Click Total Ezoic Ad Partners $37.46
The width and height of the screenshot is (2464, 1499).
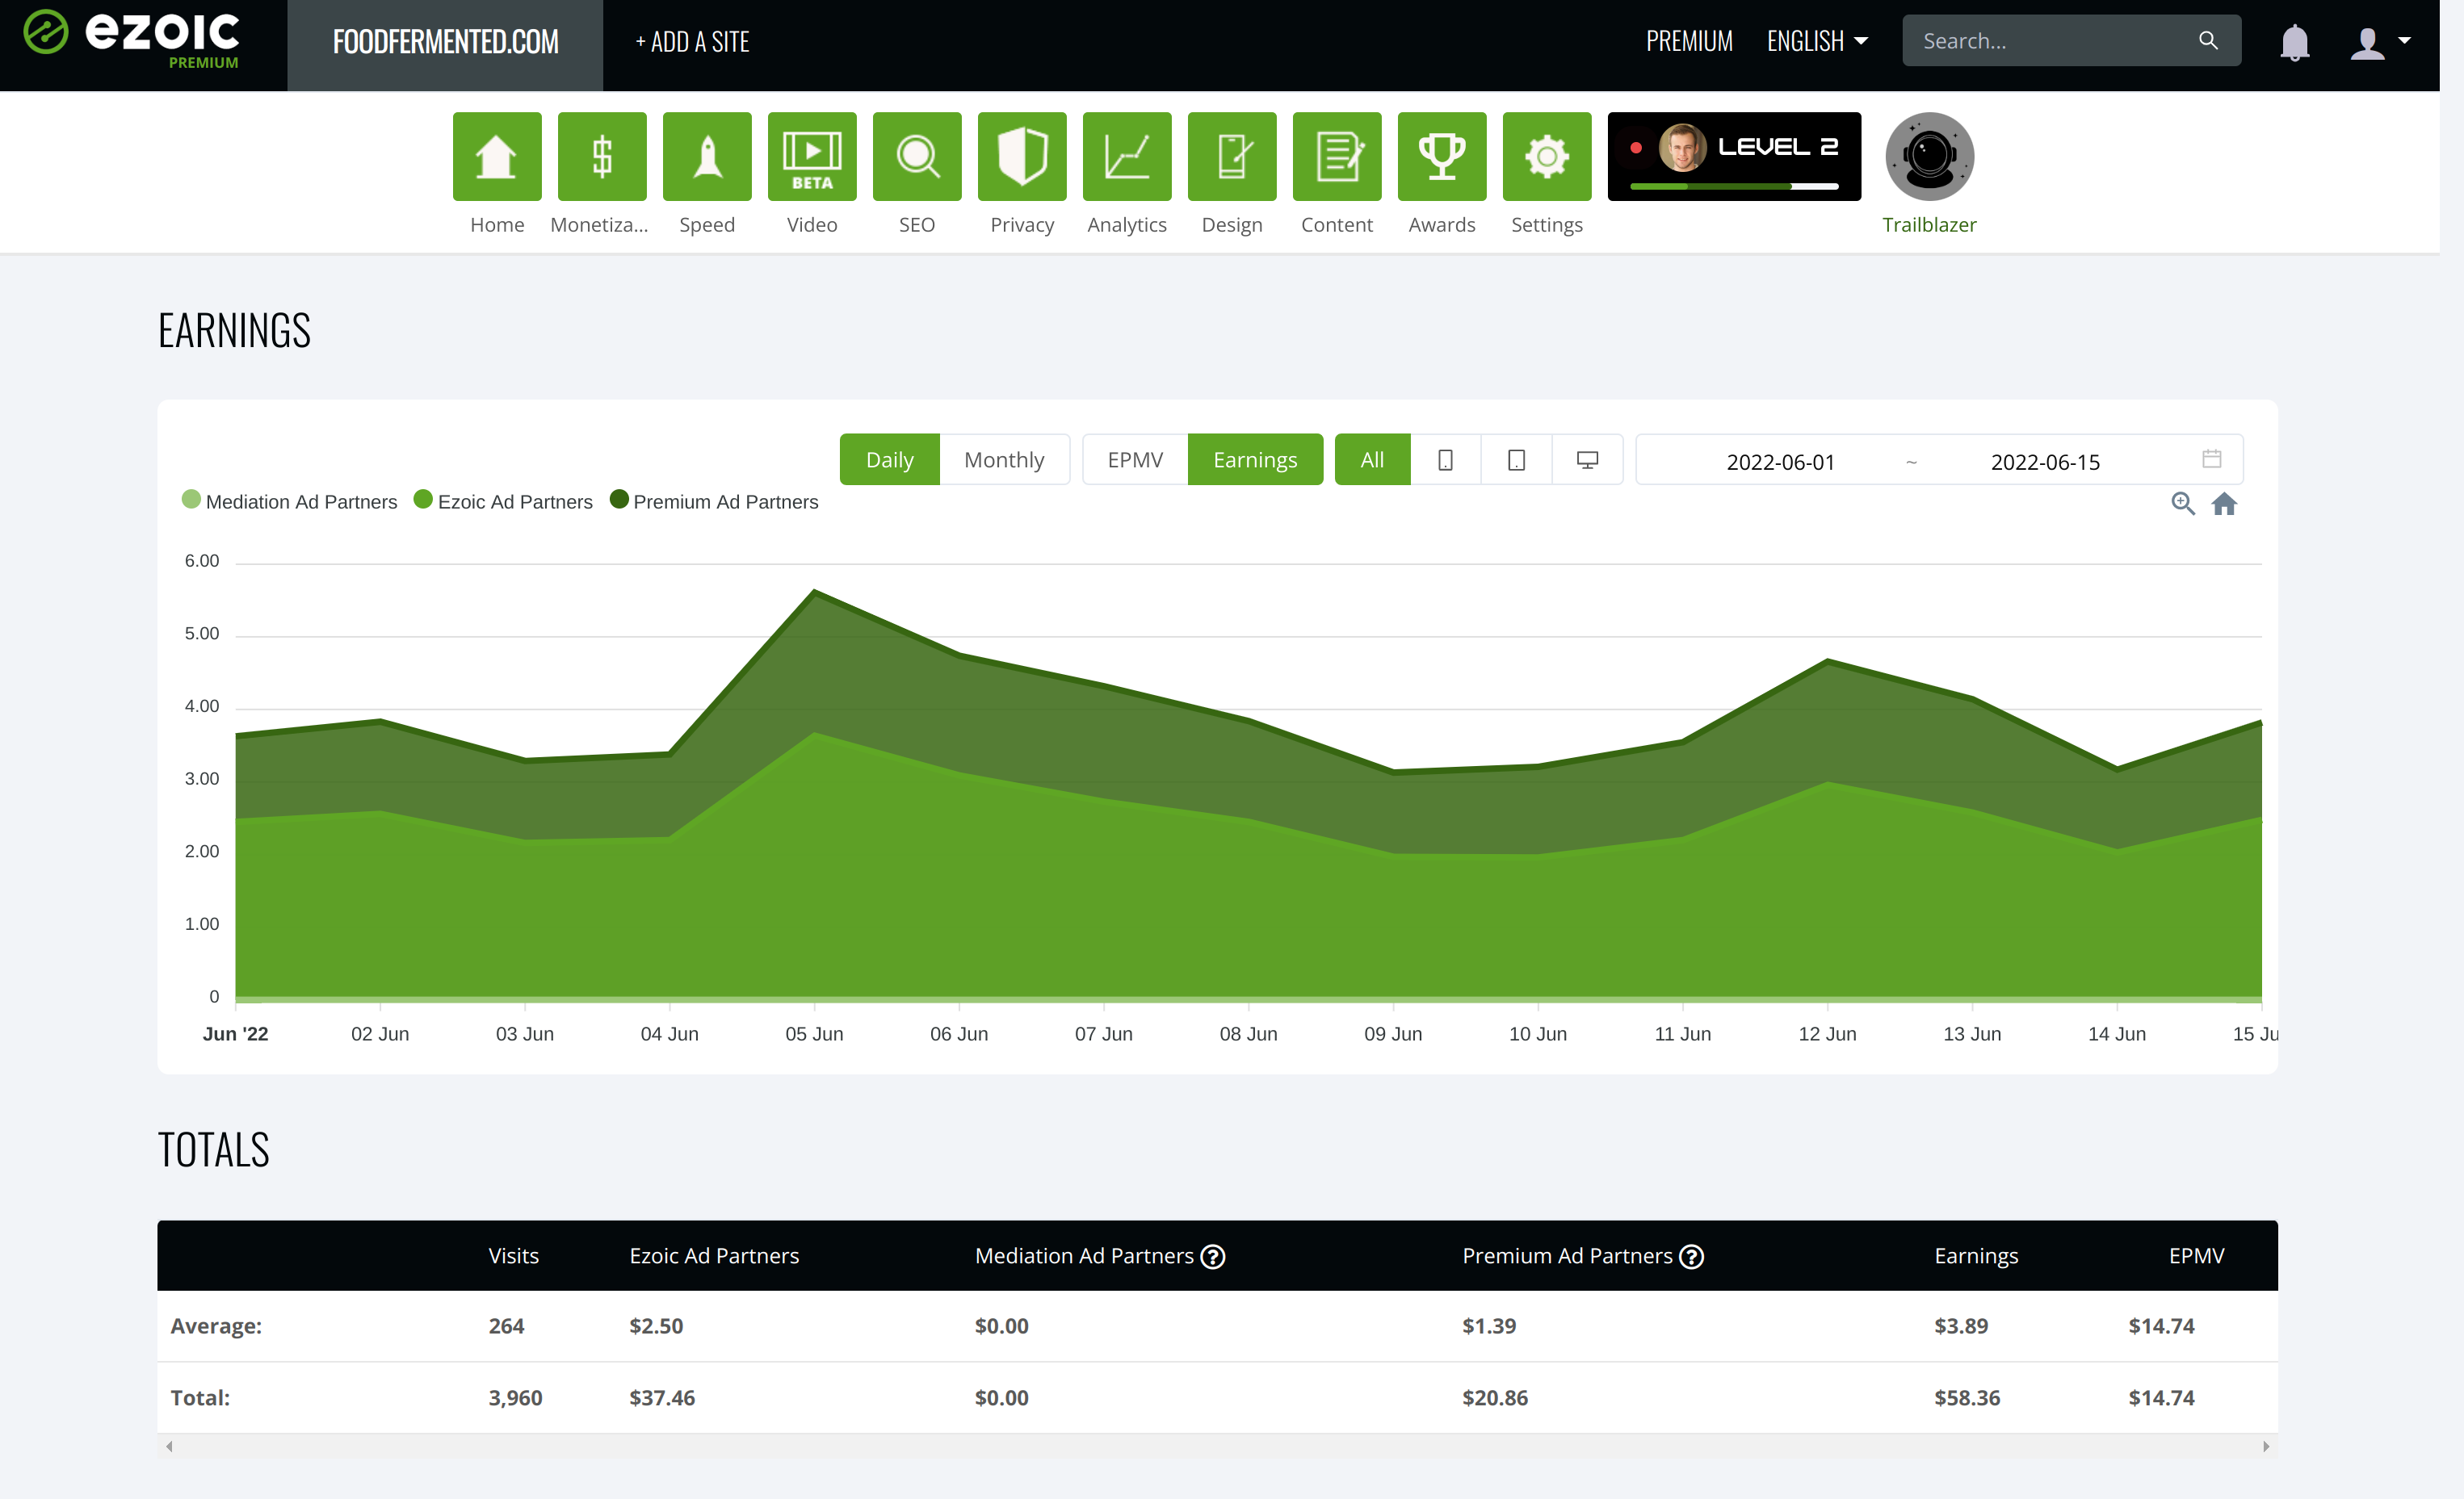[662, 1397]
